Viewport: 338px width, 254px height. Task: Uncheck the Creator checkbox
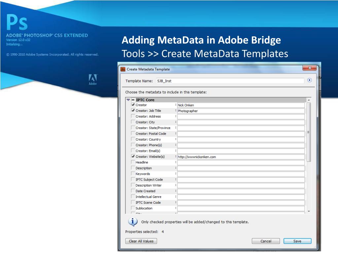coord(133,105)
